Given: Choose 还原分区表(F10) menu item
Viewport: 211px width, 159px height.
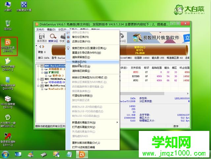Looking at the screenshot, I should [92, 41].
